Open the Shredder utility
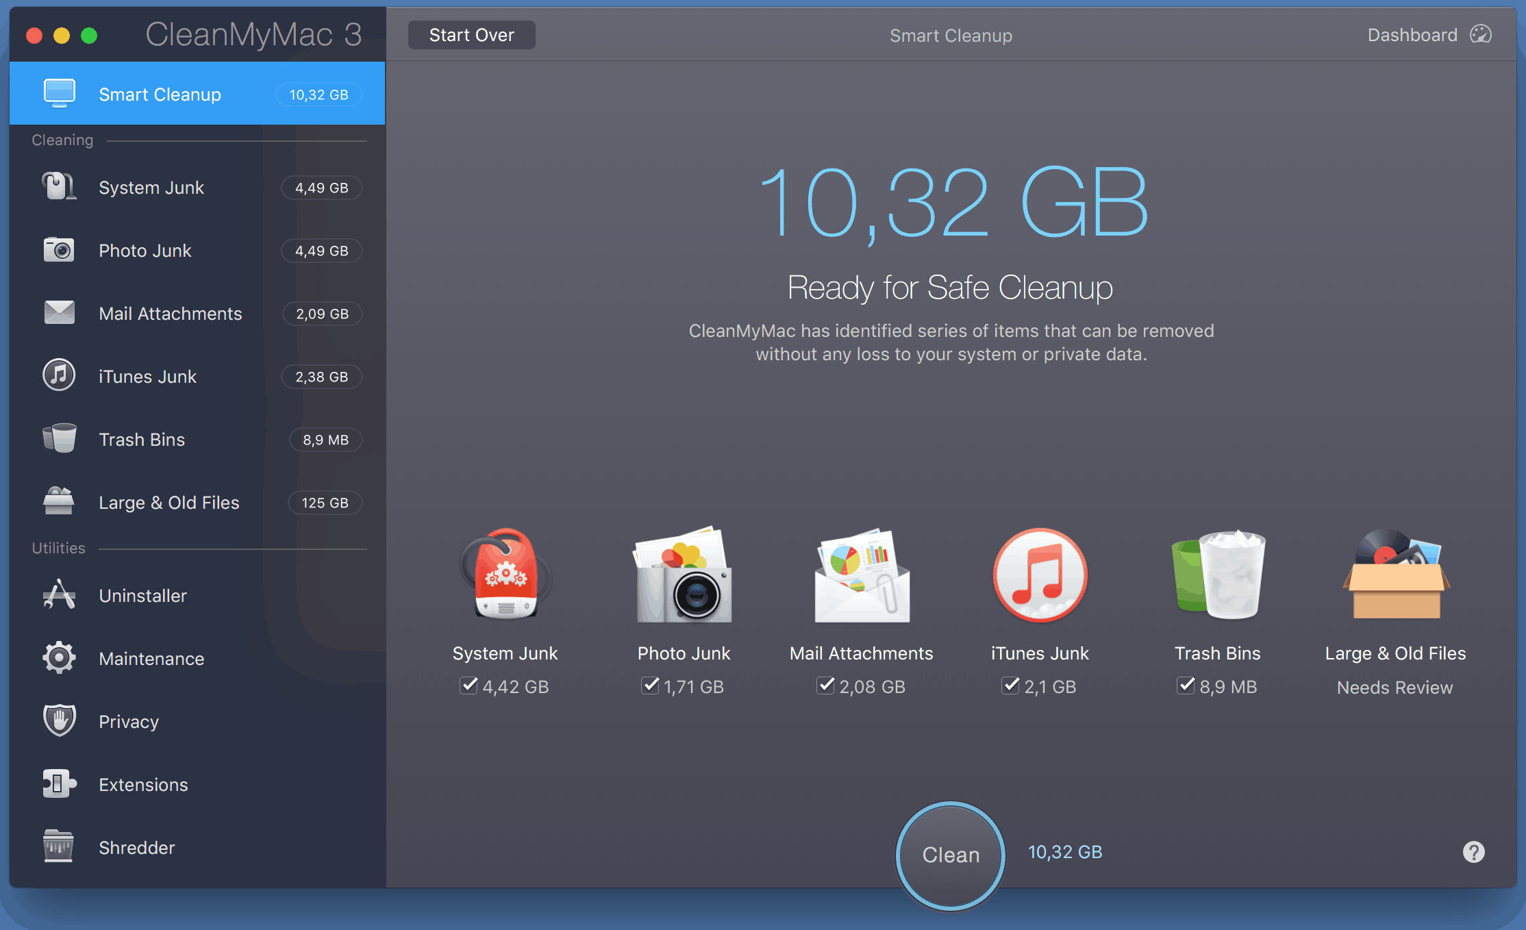 tap(136, 848)
